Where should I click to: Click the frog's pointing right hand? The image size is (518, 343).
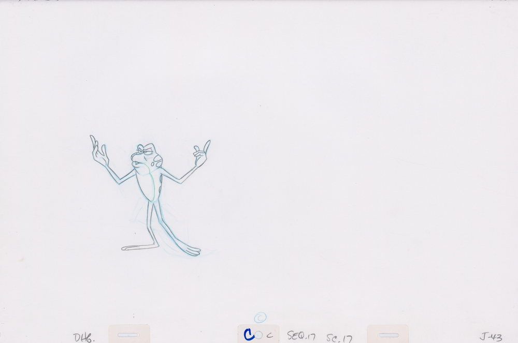(x=202, y=153)
